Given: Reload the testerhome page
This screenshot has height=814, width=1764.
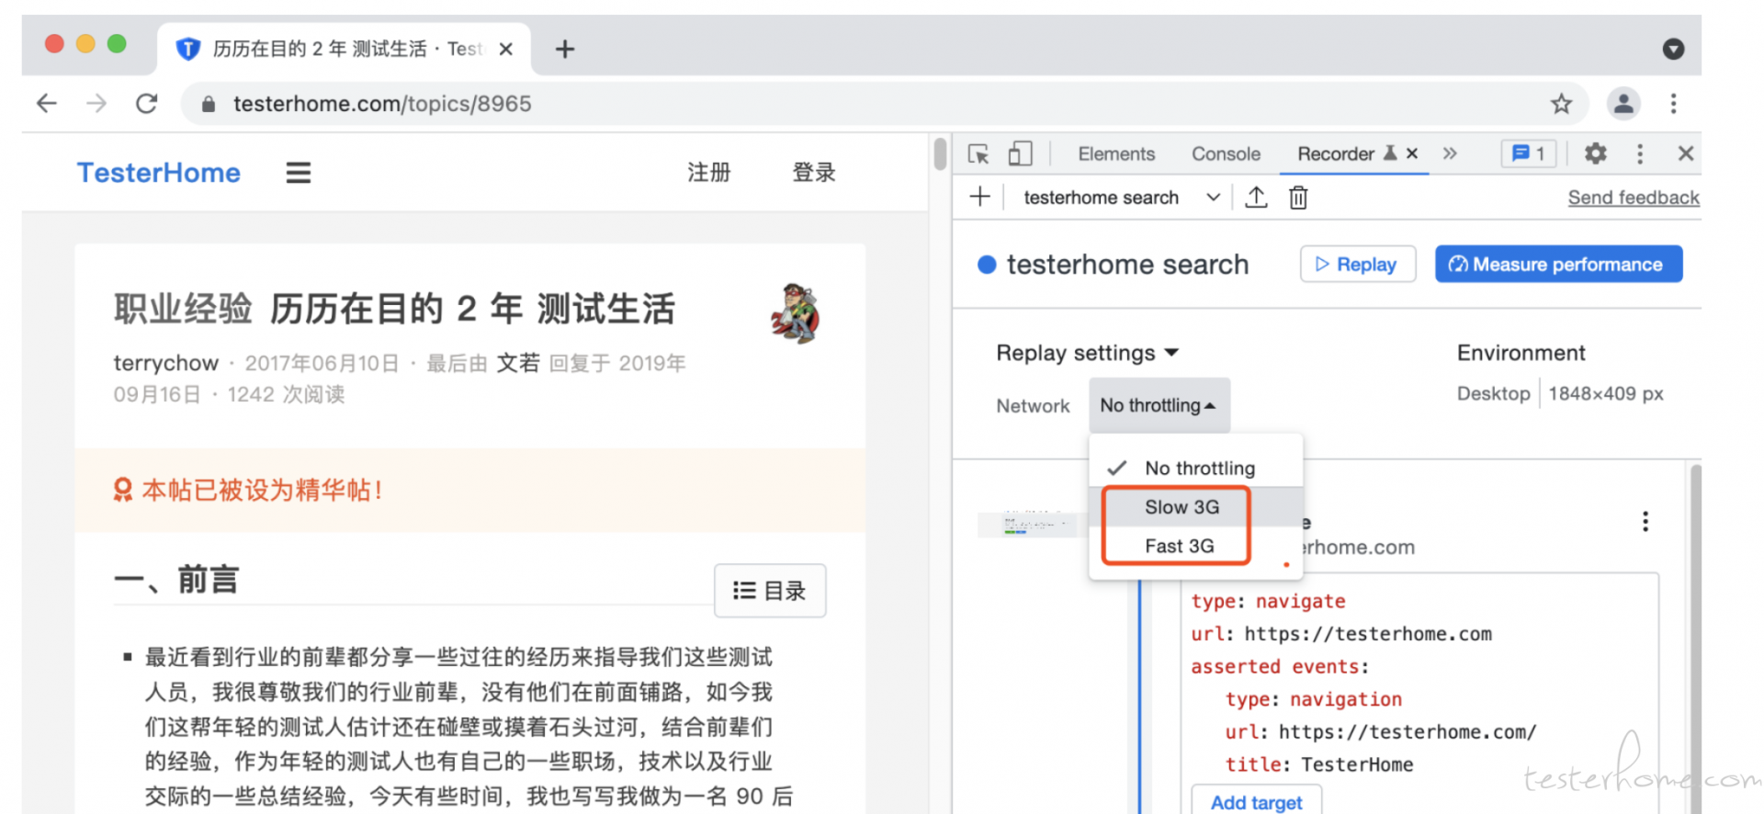Looking at the screenshot, I should pos(147,104).
